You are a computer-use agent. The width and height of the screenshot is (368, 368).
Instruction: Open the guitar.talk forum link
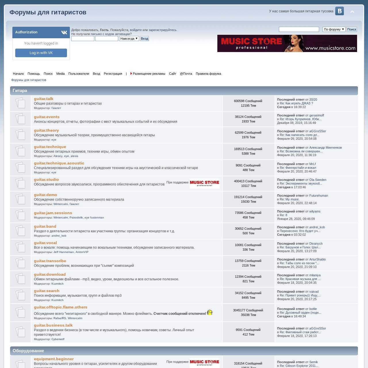coord(44,99)
